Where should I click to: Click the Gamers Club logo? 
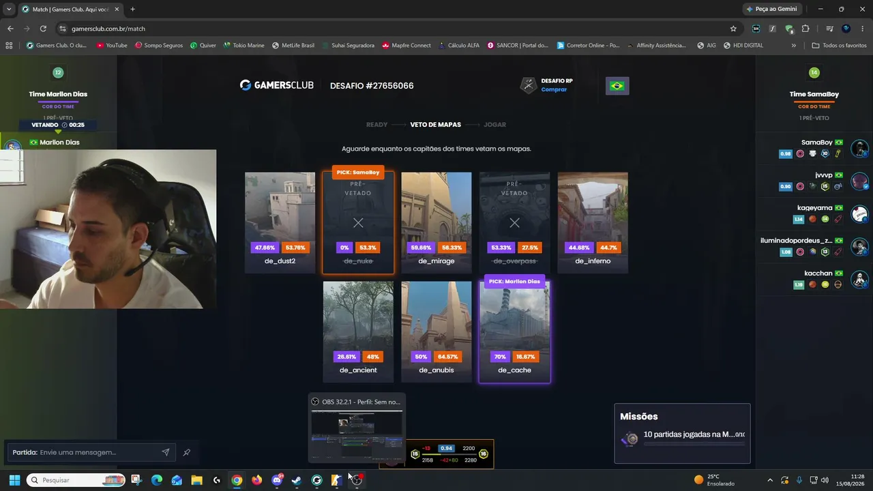(x=277, y=85)
